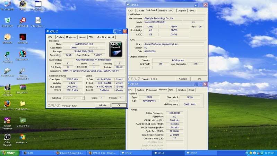The width and height of the screenshot is (277, 156).
Task: Click the Core Speed value 2628.3 MHz
Action: tap(72, 79)
